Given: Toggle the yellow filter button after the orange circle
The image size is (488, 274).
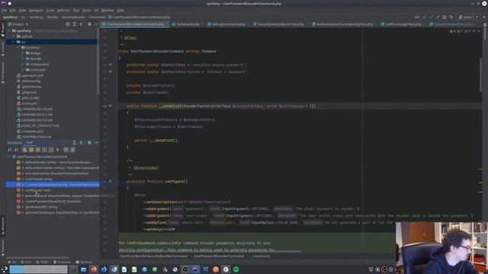Looking at the screenshot, I should 37,150.
